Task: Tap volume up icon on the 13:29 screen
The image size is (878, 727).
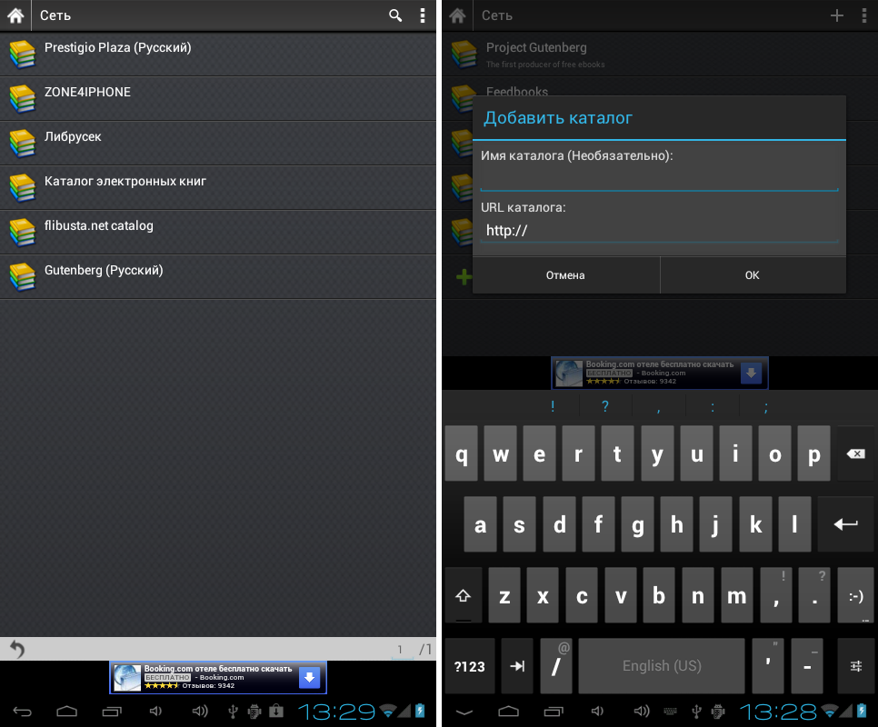Action: [200, 712]
